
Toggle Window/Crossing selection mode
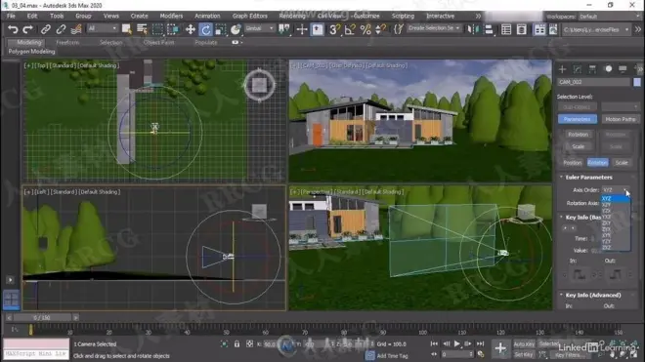(173, 29)
